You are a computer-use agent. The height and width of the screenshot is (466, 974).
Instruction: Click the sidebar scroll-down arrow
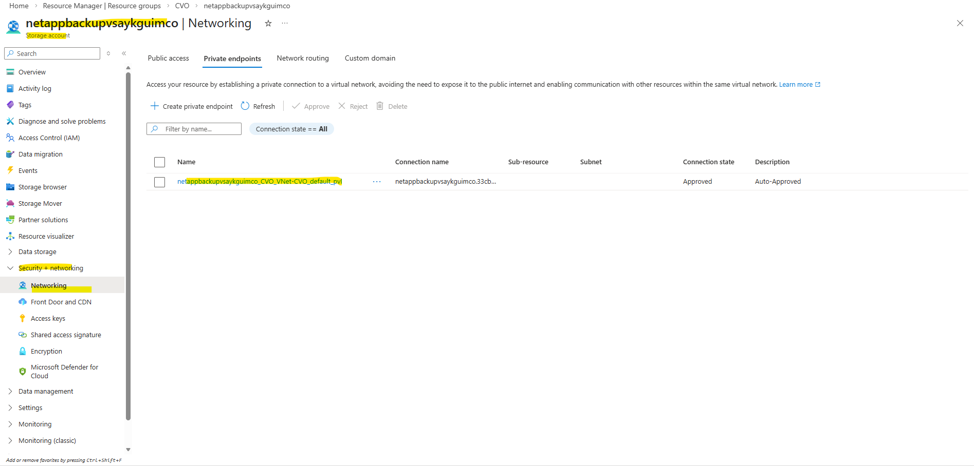(128, 450)
